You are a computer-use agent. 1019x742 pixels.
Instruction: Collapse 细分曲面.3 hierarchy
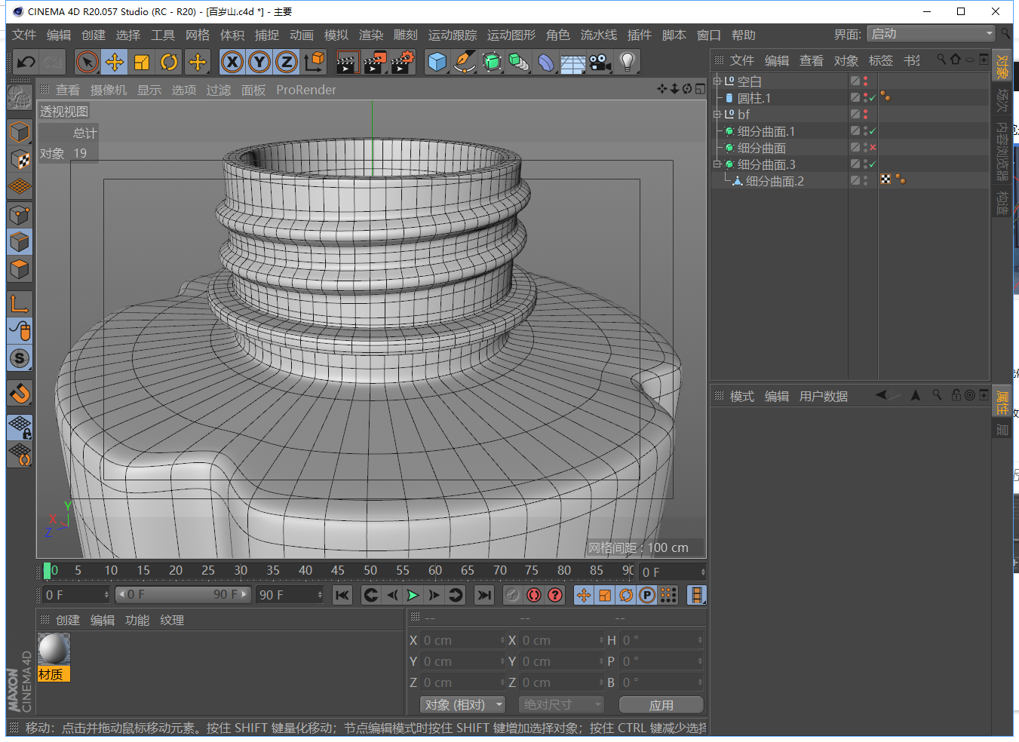[x=717, y=164]
